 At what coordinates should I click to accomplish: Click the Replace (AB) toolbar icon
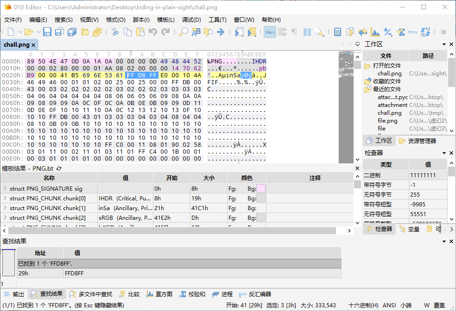[x=196, y=32]
